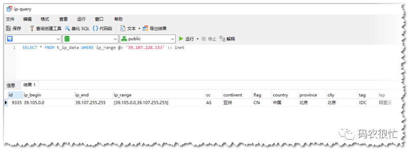Select the AS cell under cc
This screenshot has width=411, height=152.
214,103
